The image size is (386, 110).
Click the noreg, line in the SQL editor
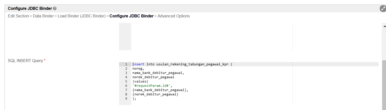[138, 69]
